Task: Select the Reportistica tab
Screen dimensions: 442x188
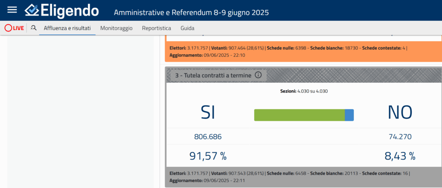Action: click(x=156, y=28)
